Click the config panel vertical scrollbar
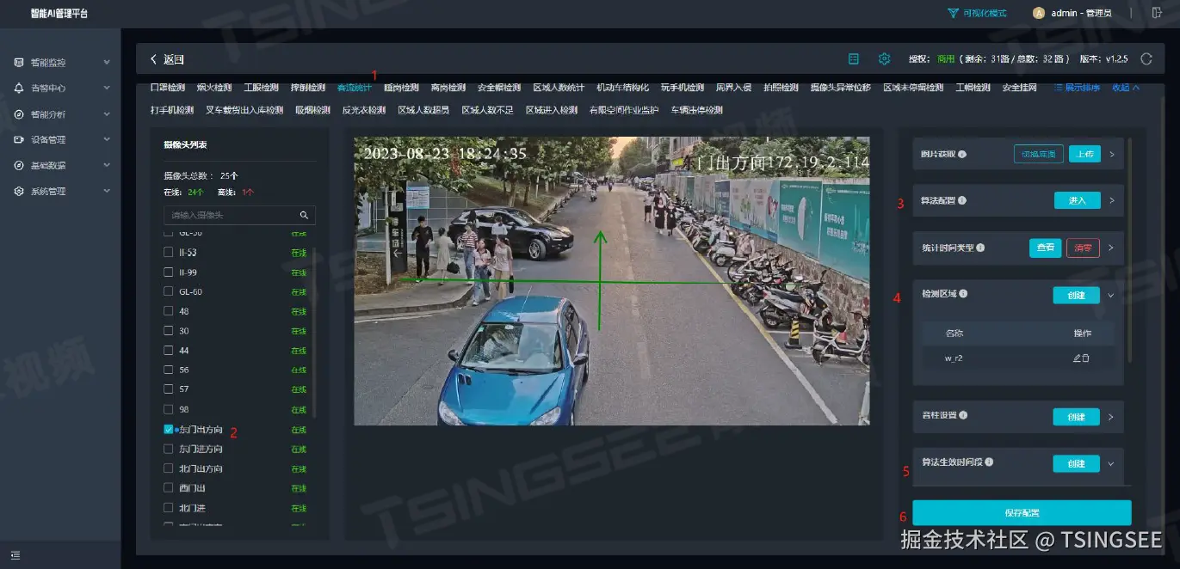Screen dimensions: 1180x569 click(1129, 249)
